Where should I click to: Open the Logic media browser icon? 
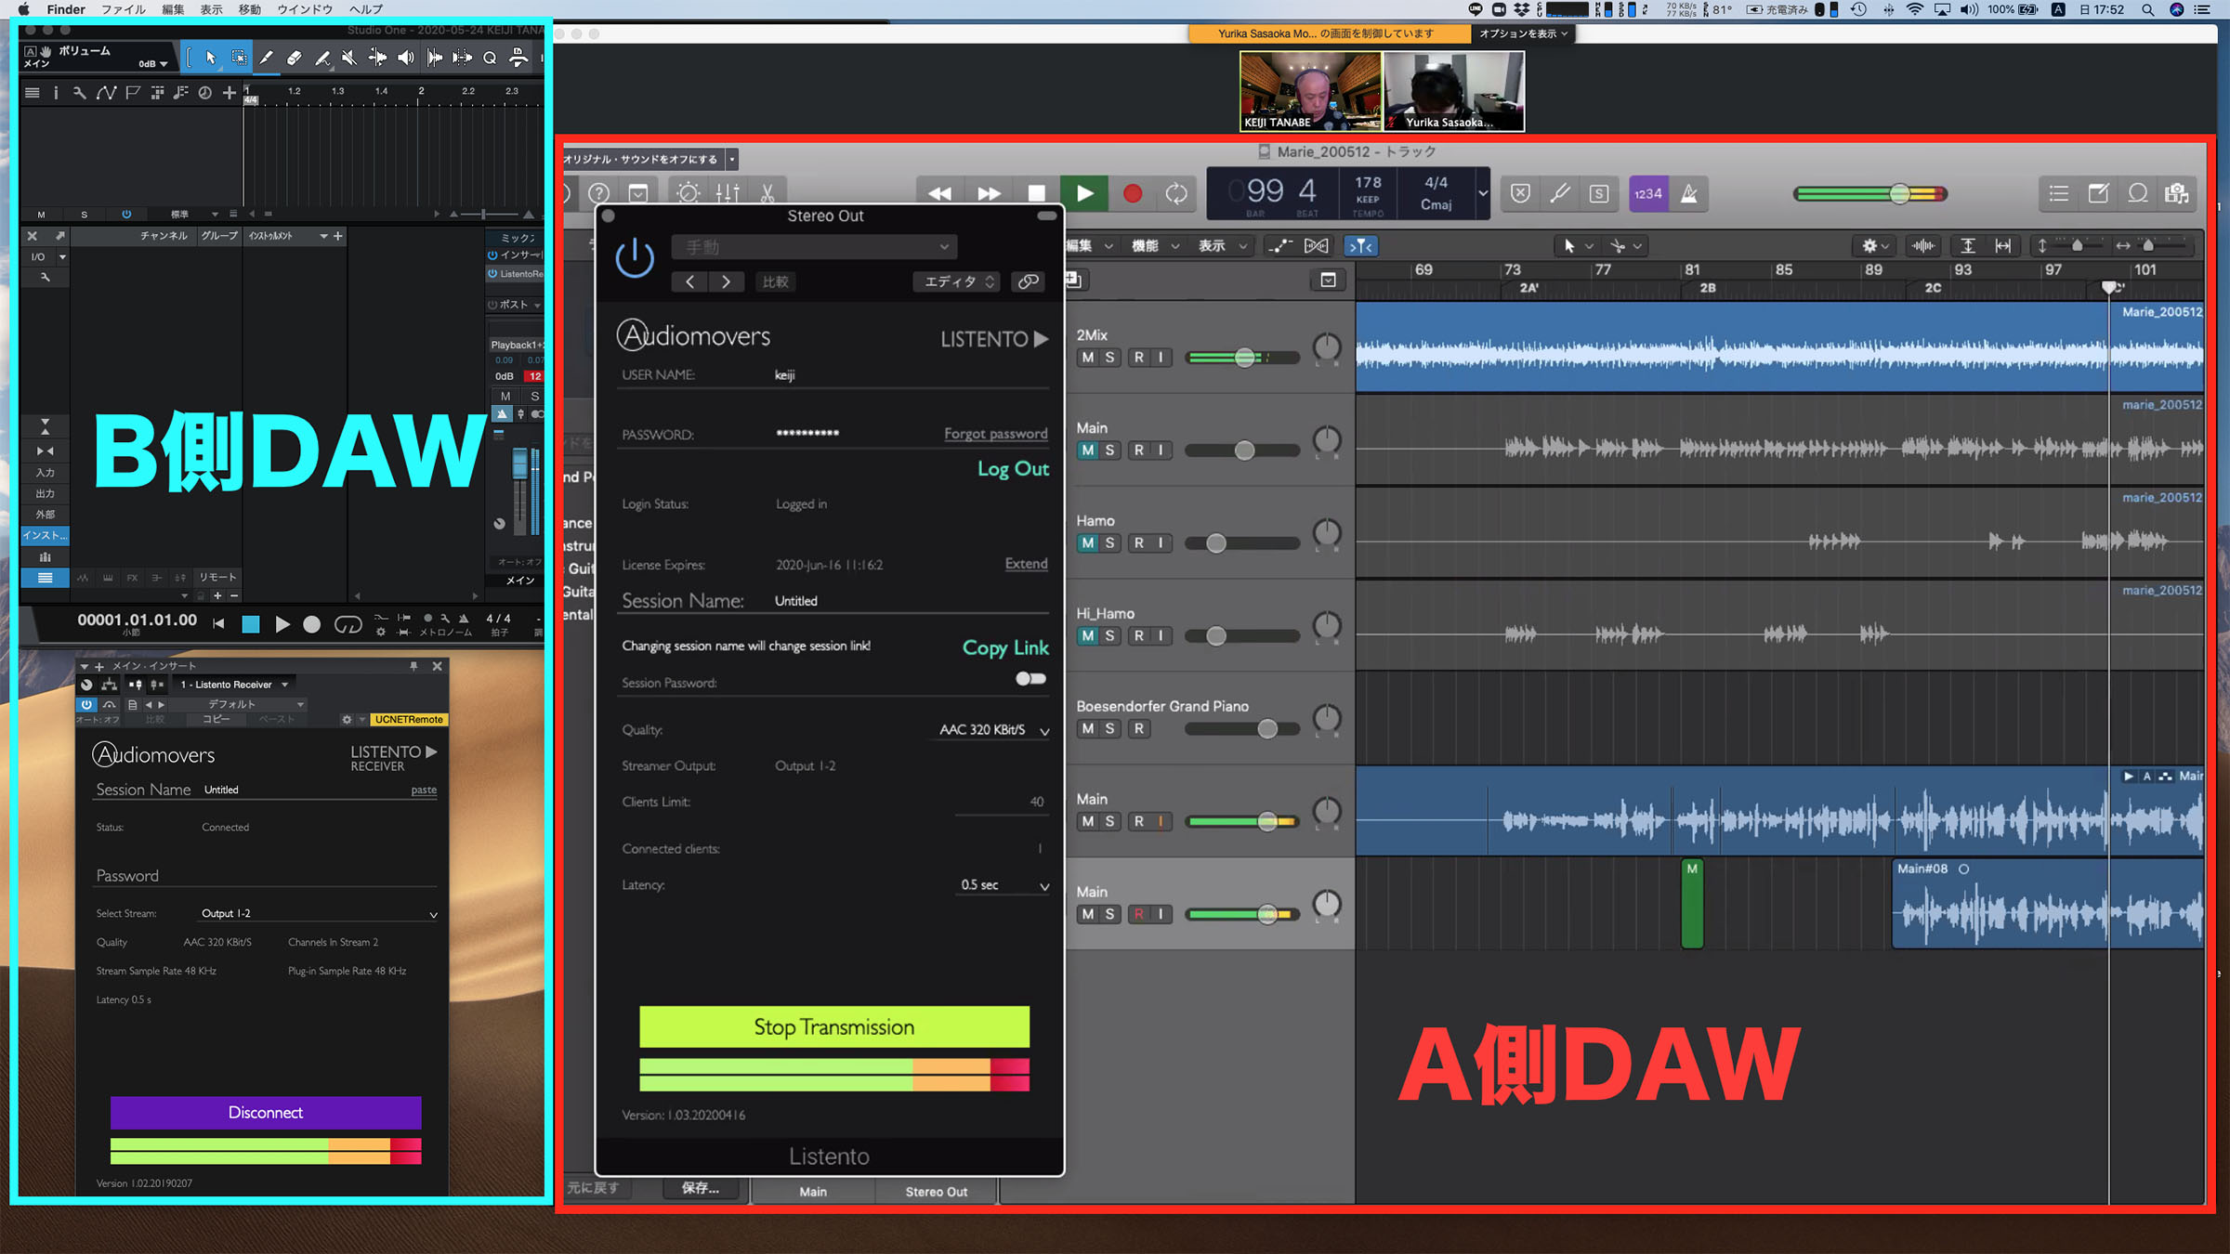point(2177,193)
